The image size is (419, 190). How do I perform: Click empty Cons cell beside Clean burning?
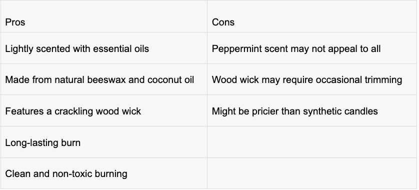(x=312, y=173)
